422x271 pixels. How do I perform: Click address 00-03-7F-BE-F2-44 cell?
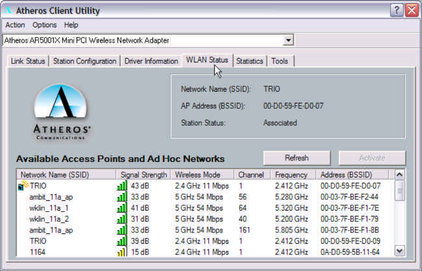349,197
